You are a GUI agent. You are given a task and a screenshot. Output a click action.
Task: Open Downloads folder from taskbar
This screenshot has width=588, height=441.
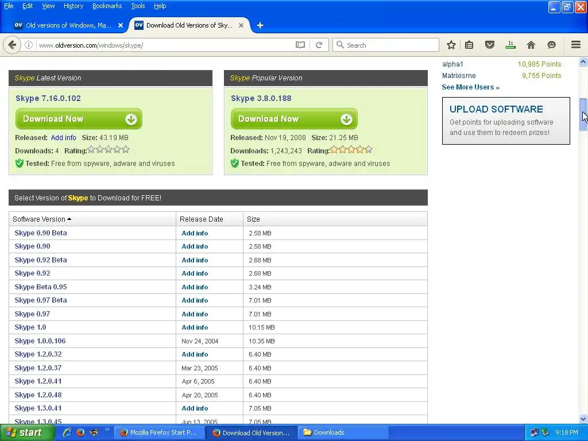[x=343, y=432]
